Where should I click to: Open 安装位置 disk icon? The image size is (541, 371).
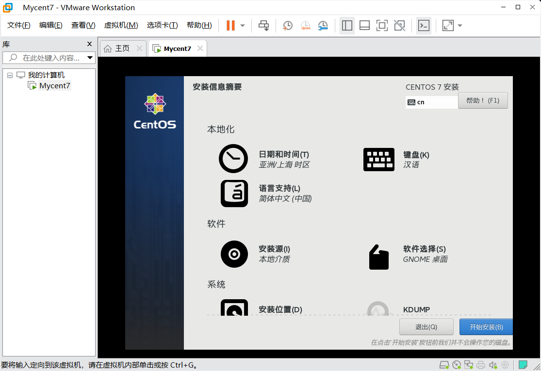234,307
